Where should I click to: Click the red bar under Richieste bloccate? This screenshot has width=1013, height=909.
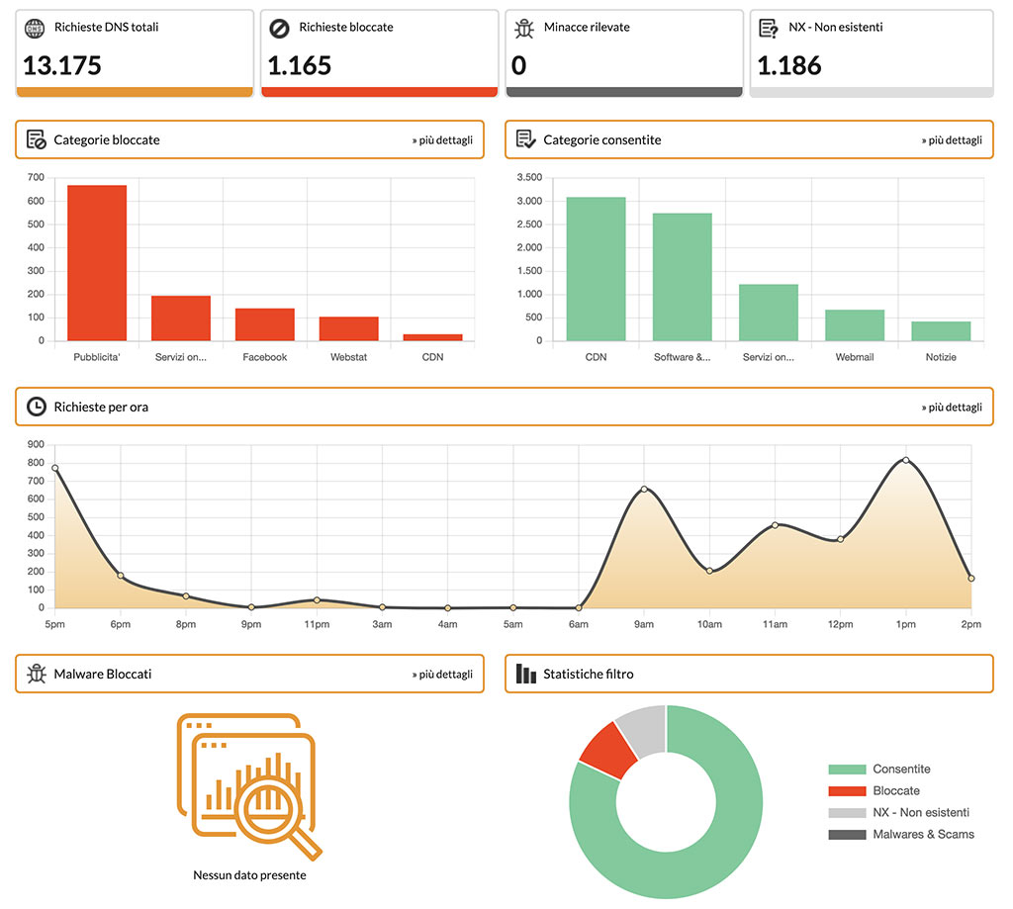click(379, 92)
